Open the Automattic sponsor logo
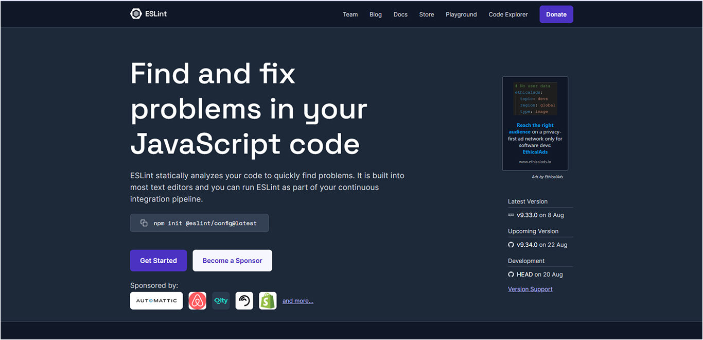 click(156, 300)
